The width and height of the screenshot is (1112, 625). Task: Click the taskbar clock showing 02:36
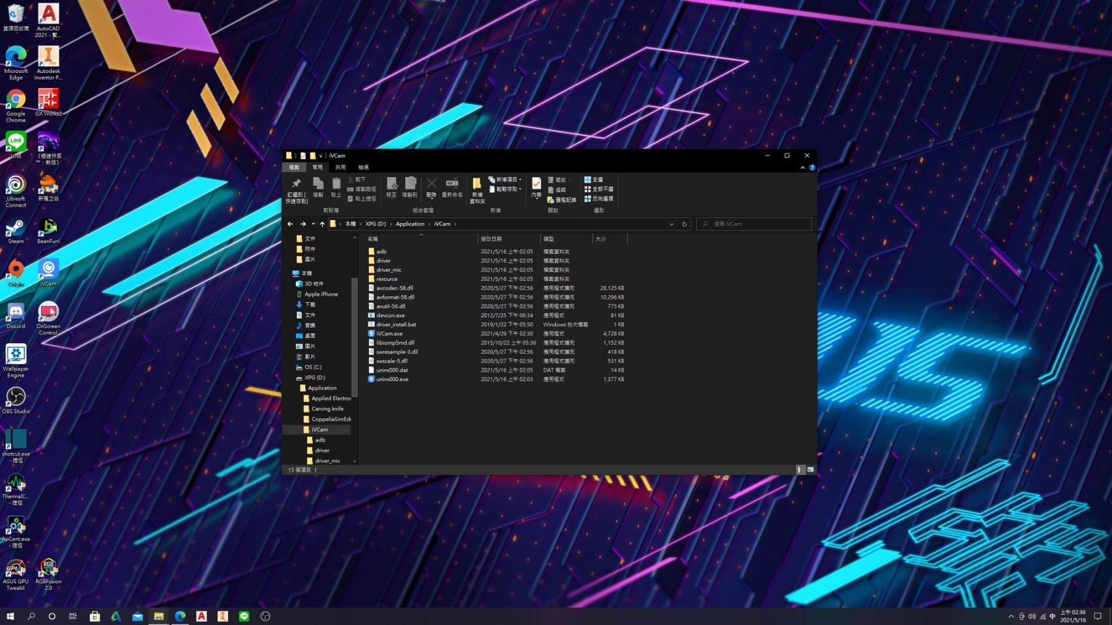(x=1073, y=616)
